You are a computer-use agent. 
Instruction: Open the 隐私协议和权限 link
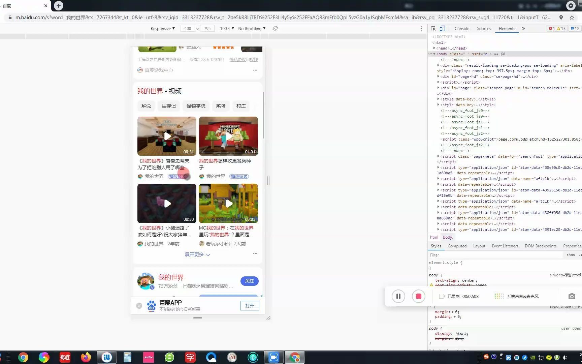tap(244, 60)
